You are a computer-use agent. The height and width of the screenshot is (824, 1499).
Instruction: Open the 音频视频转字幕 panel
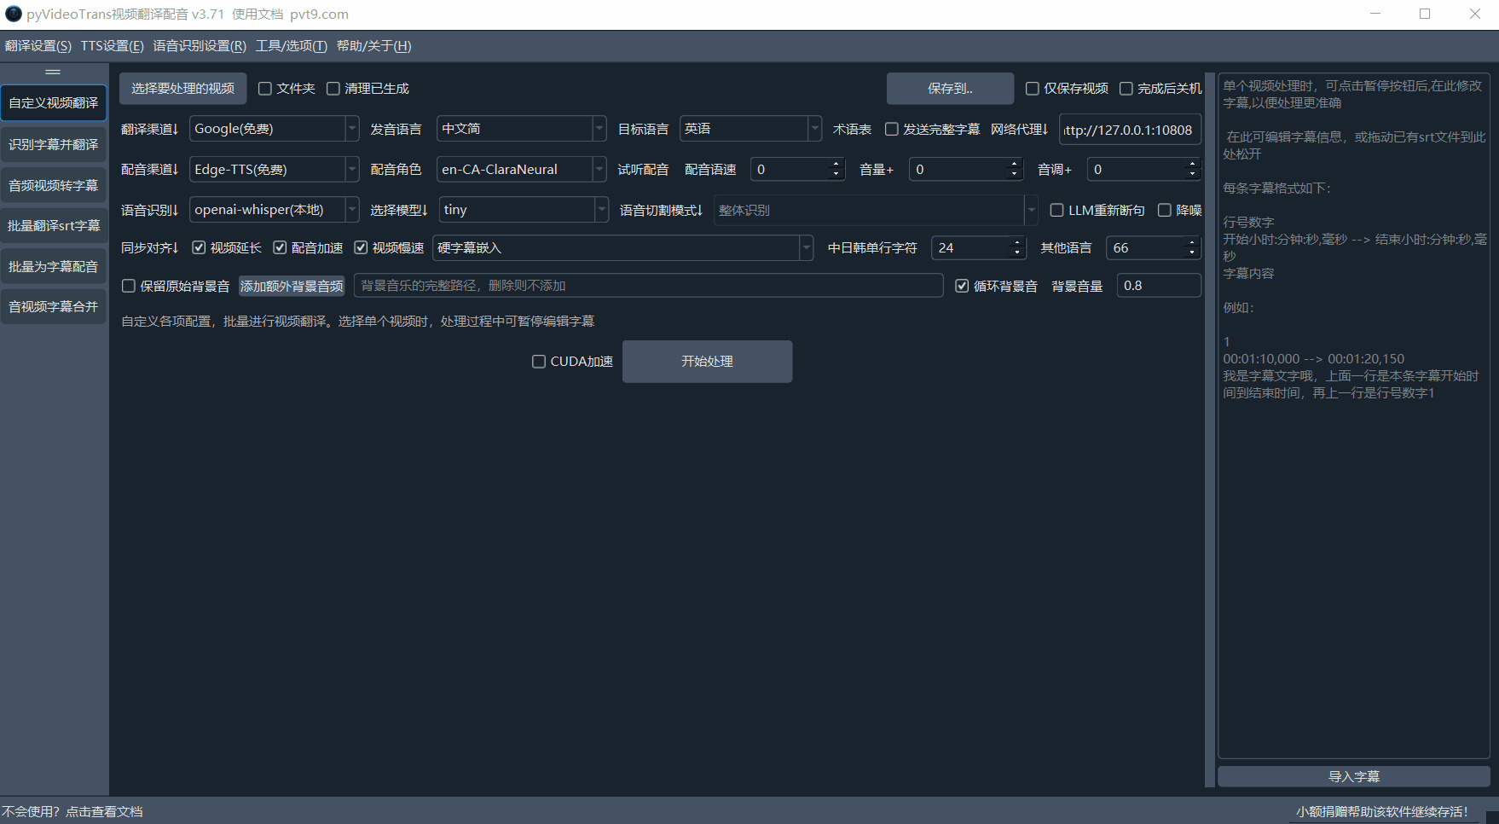[54, 184]
